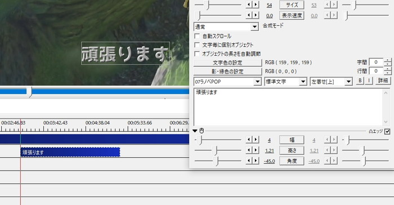The image size is (394, 205).
Task: Open the 合成モード dropdown showing 通常
Action: pyautogui.click(x=226, y=26)
